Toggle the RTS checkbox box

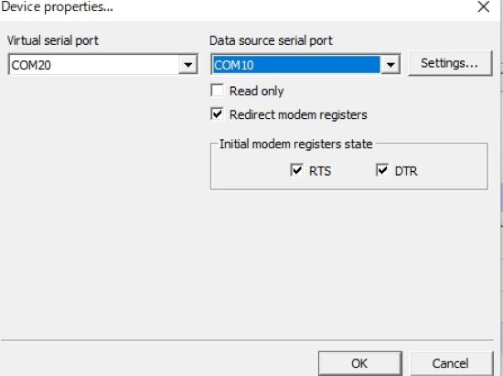[x=296, y=170]
